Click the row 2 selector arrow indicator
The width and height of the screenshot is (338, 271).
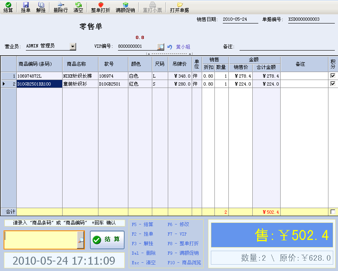click(x=4, y=84)
